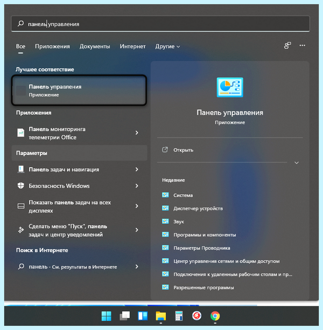Open the red circular app on taskbar
323x330 pixels.
coord(196,315)
